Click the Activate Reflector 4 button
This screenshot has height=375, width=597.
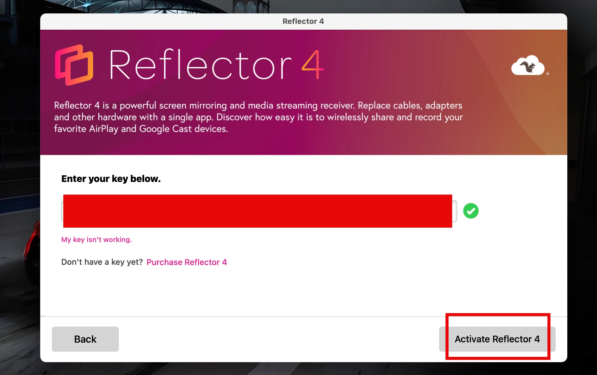(497, 339)
